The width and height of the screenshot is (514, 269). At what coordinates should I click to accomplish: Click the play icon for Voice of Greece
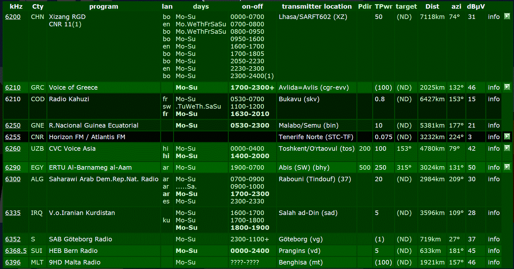[x=507, y=87]
